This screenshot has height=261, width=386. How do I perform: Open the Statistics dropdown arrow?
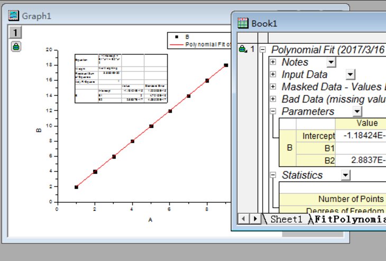point(345,175)
